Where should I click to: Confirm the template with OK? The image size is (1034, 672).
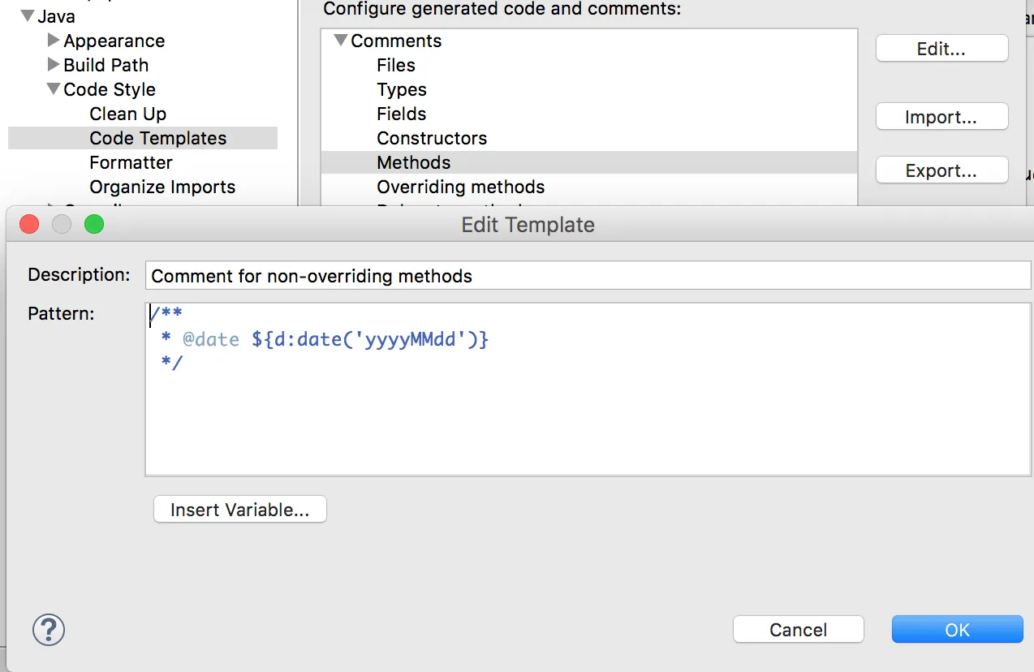[x=957, y=630]
